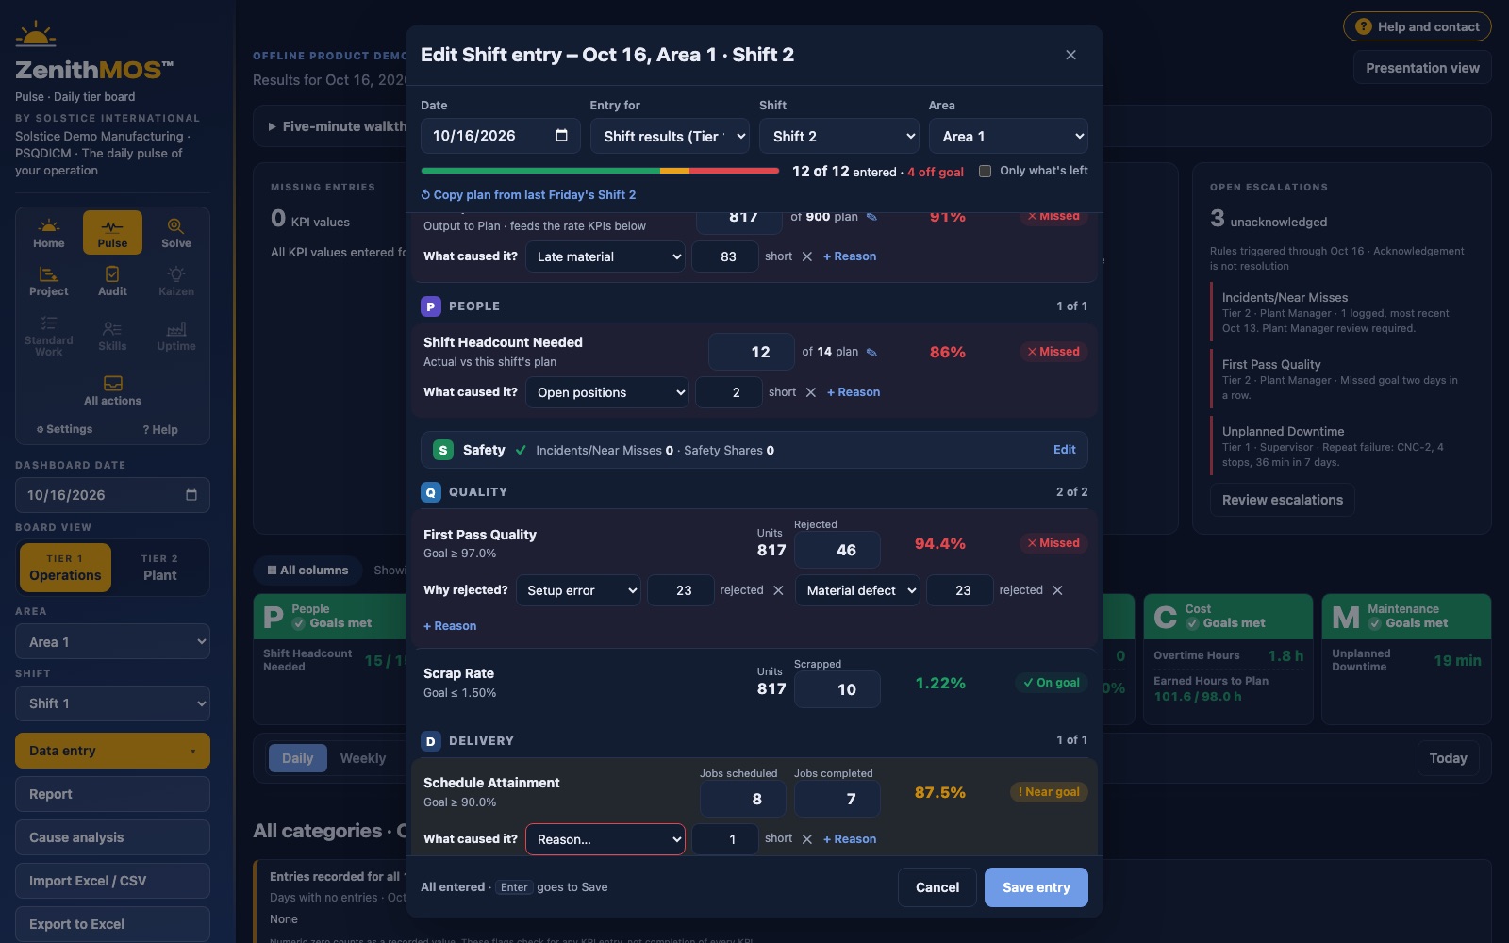Close the Edit Shift entry dialog

1070,55
